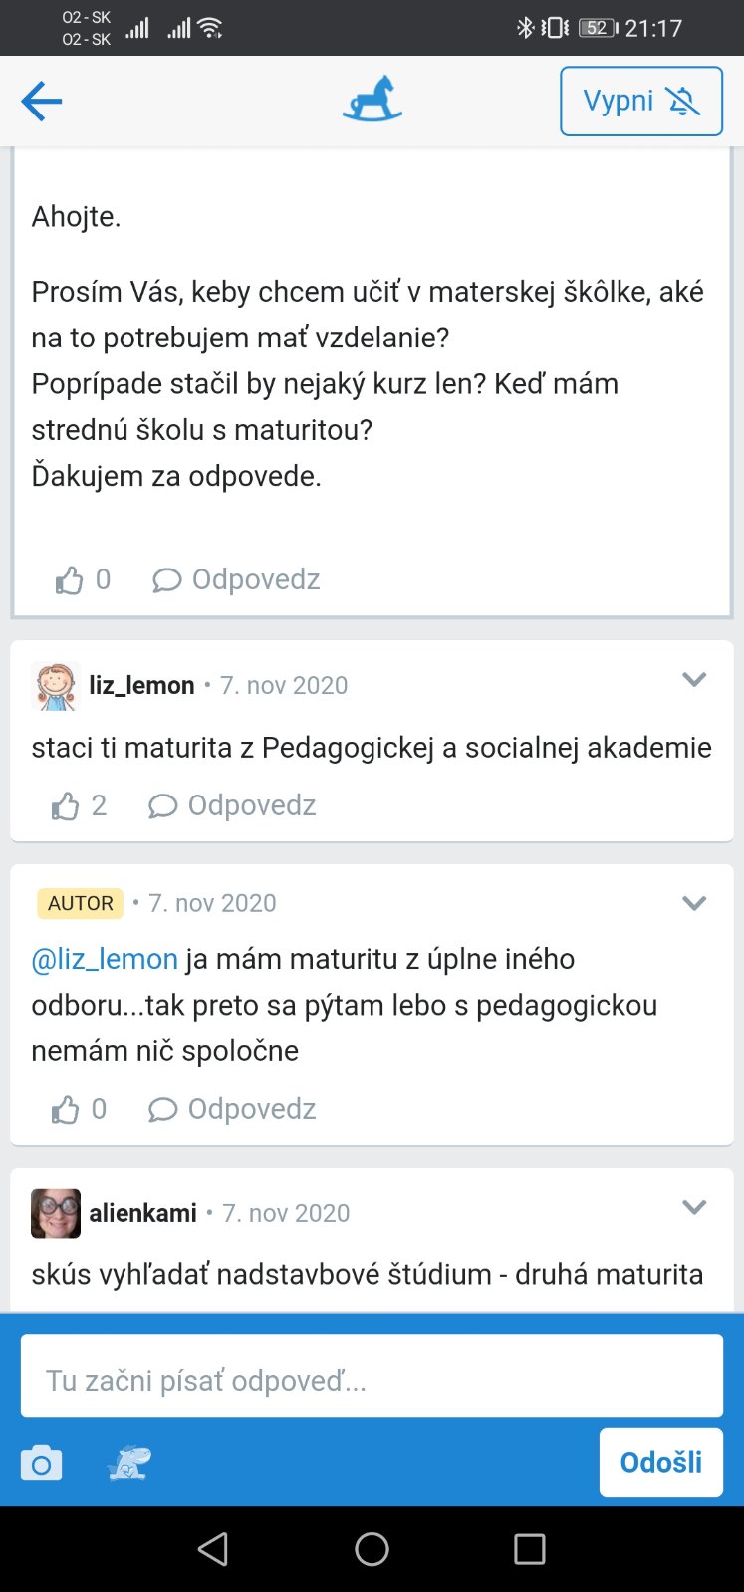Screen dimensions: 744x1592
Task: Attach a photo using camera icon
Action: point(42,1464)
